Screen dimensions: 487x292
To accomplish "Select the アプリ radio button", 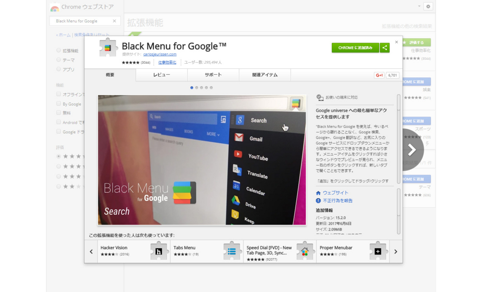I will 58,69.
